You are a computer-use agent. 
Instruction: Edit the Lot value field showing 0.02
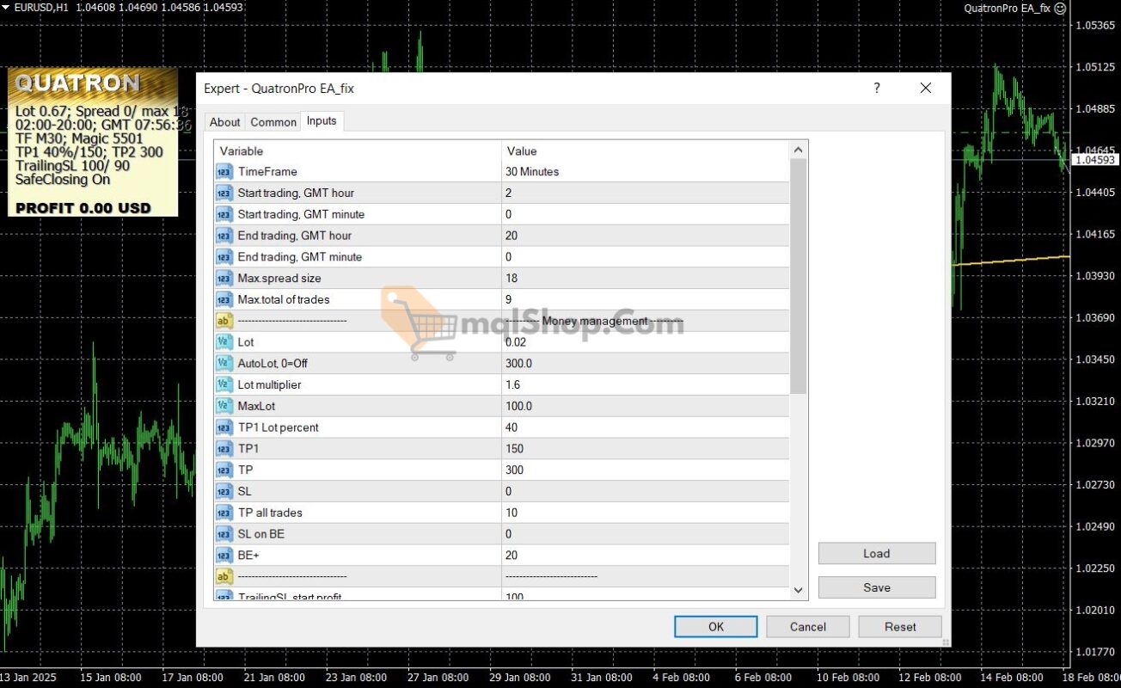point(645,341)
